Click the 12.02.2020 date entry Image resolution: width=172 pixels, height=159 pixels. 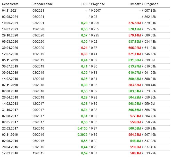pyautogui.click(x=10, y=54)
